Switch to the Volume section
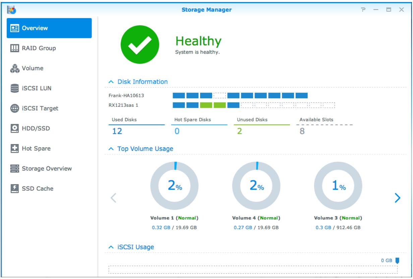The width and height of the screenshot is (413, 279). pyautogui.click(x=49, y=68)
